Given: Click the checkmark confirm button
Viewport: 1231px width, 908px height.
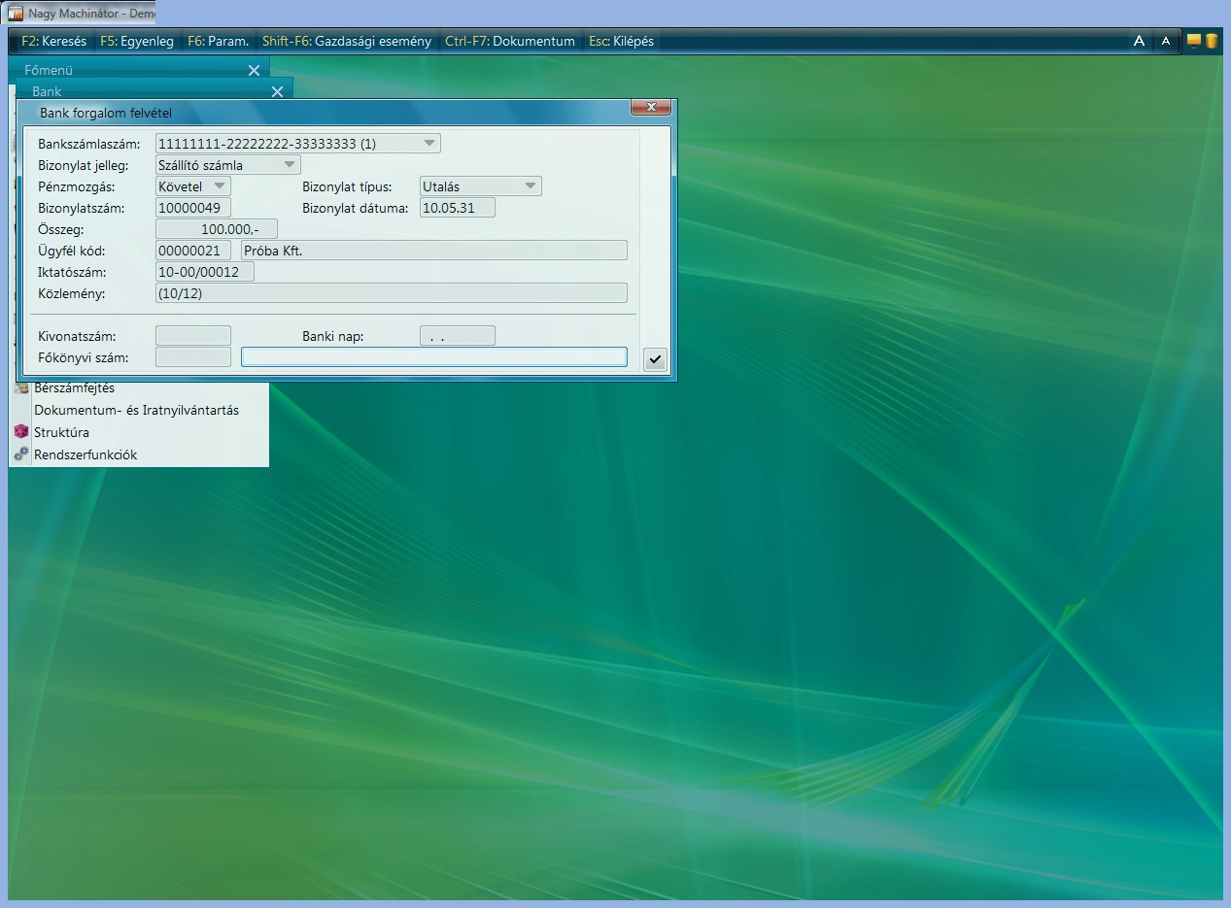Looking at the screenshot, I should pyautogui.click(x=655, y=359).
